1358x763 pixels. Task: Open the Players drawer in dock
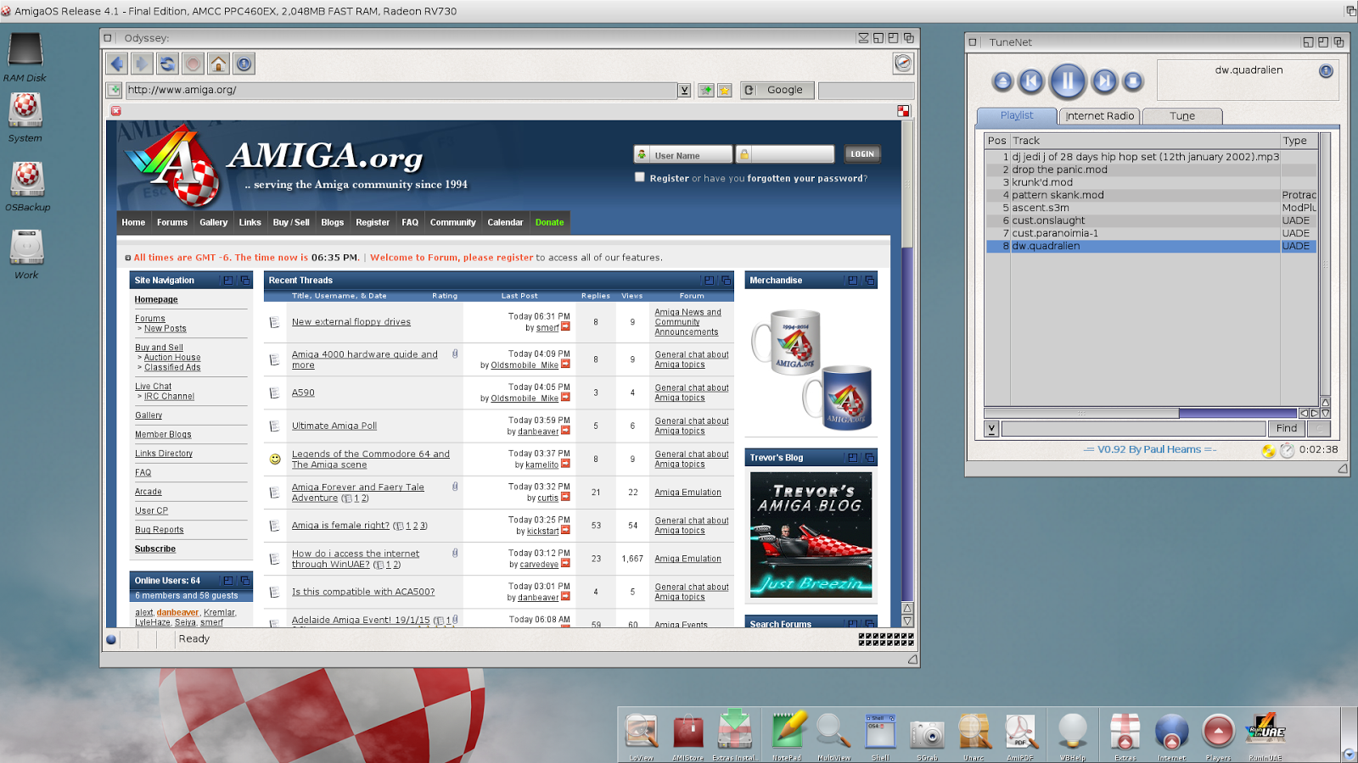(1219, 735)
